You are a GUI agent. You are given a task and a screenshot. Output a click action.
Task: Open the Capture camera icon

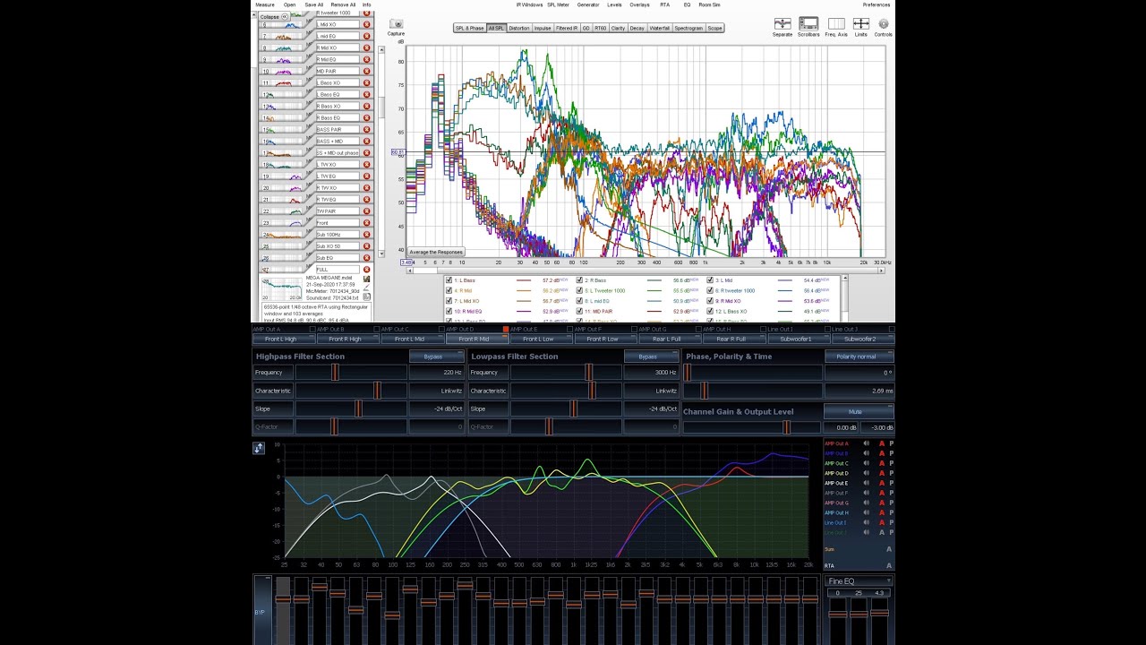point(396,24)
